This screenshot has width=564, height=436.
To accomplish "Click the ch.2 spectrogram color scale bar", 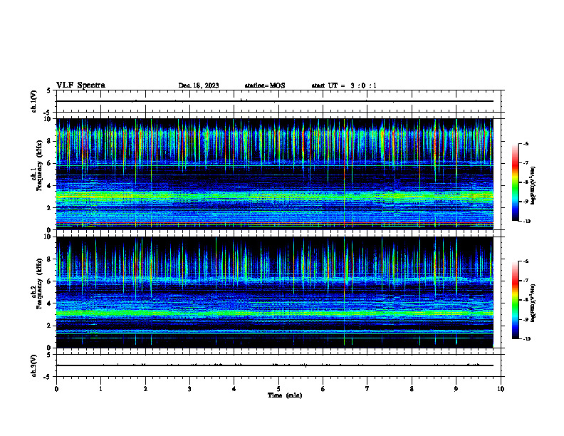I will tap(514, 300).
